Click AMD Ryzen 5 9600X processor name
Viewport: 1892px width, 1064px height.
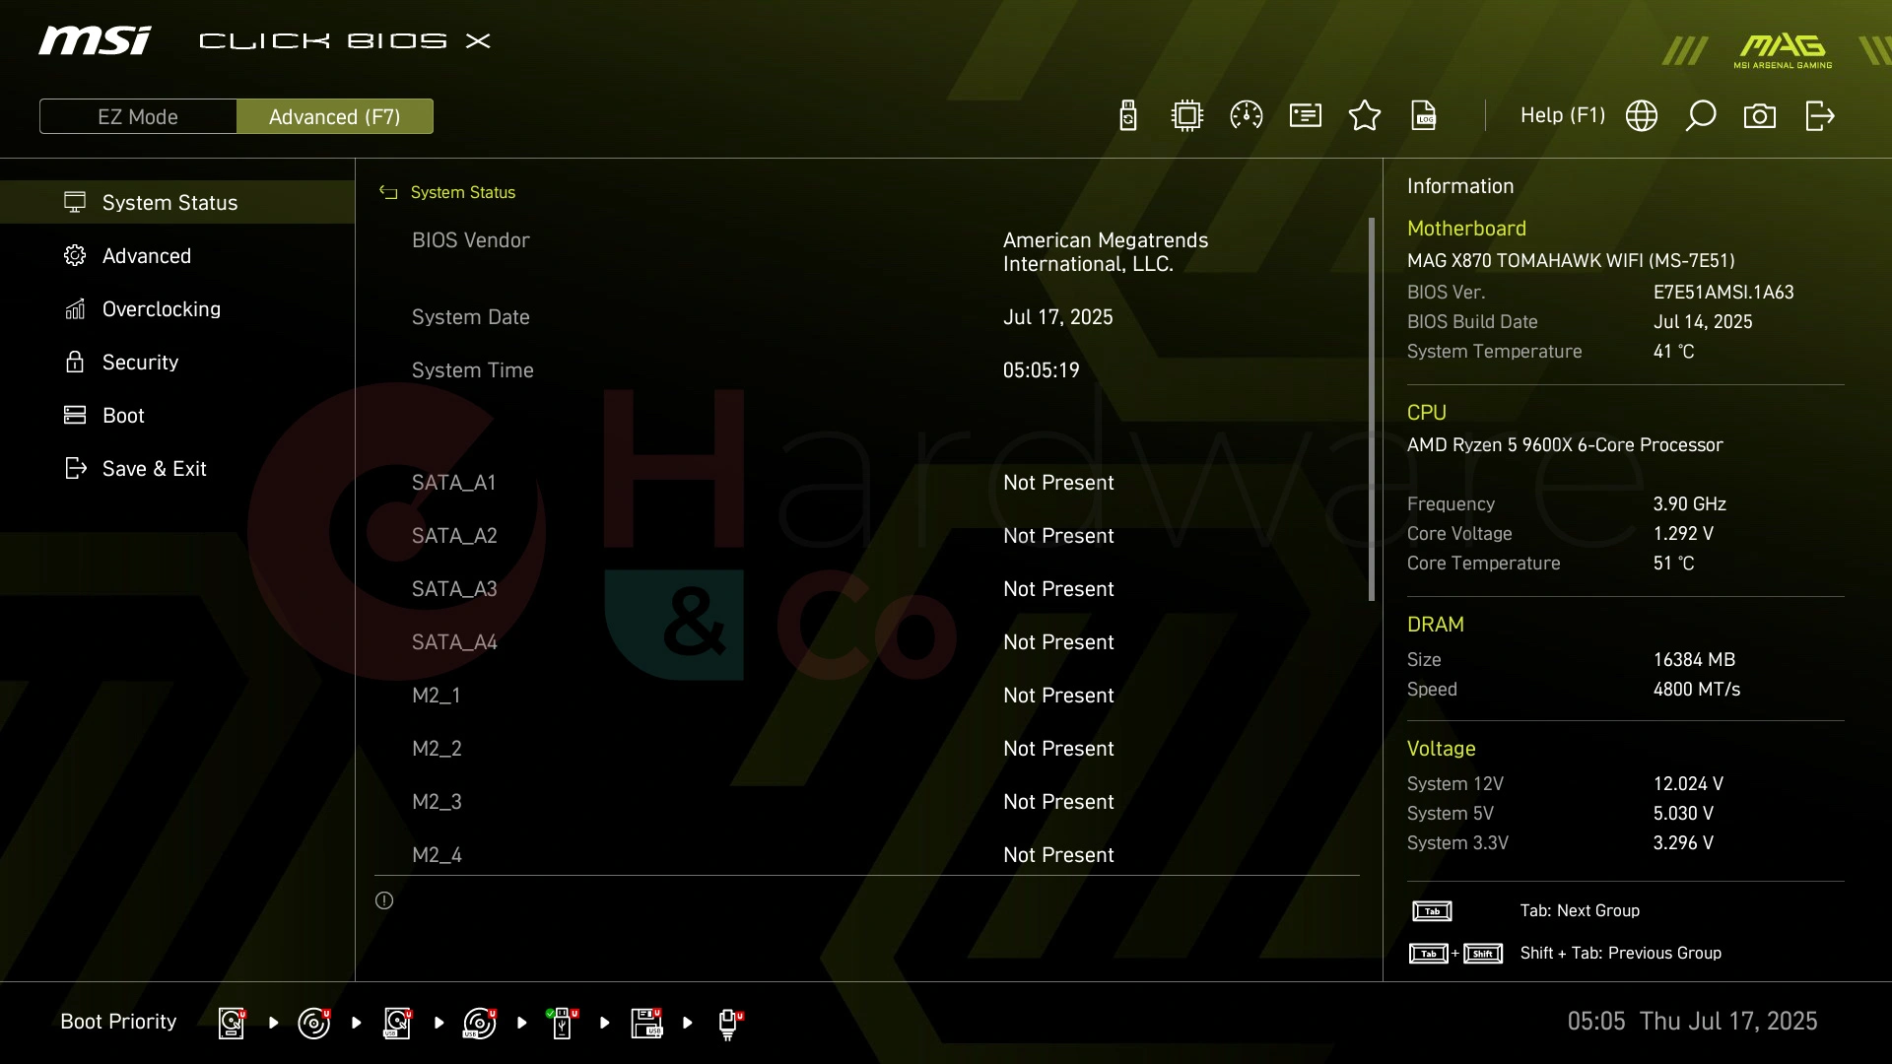pyautogui.click(x=1565, y=445)
